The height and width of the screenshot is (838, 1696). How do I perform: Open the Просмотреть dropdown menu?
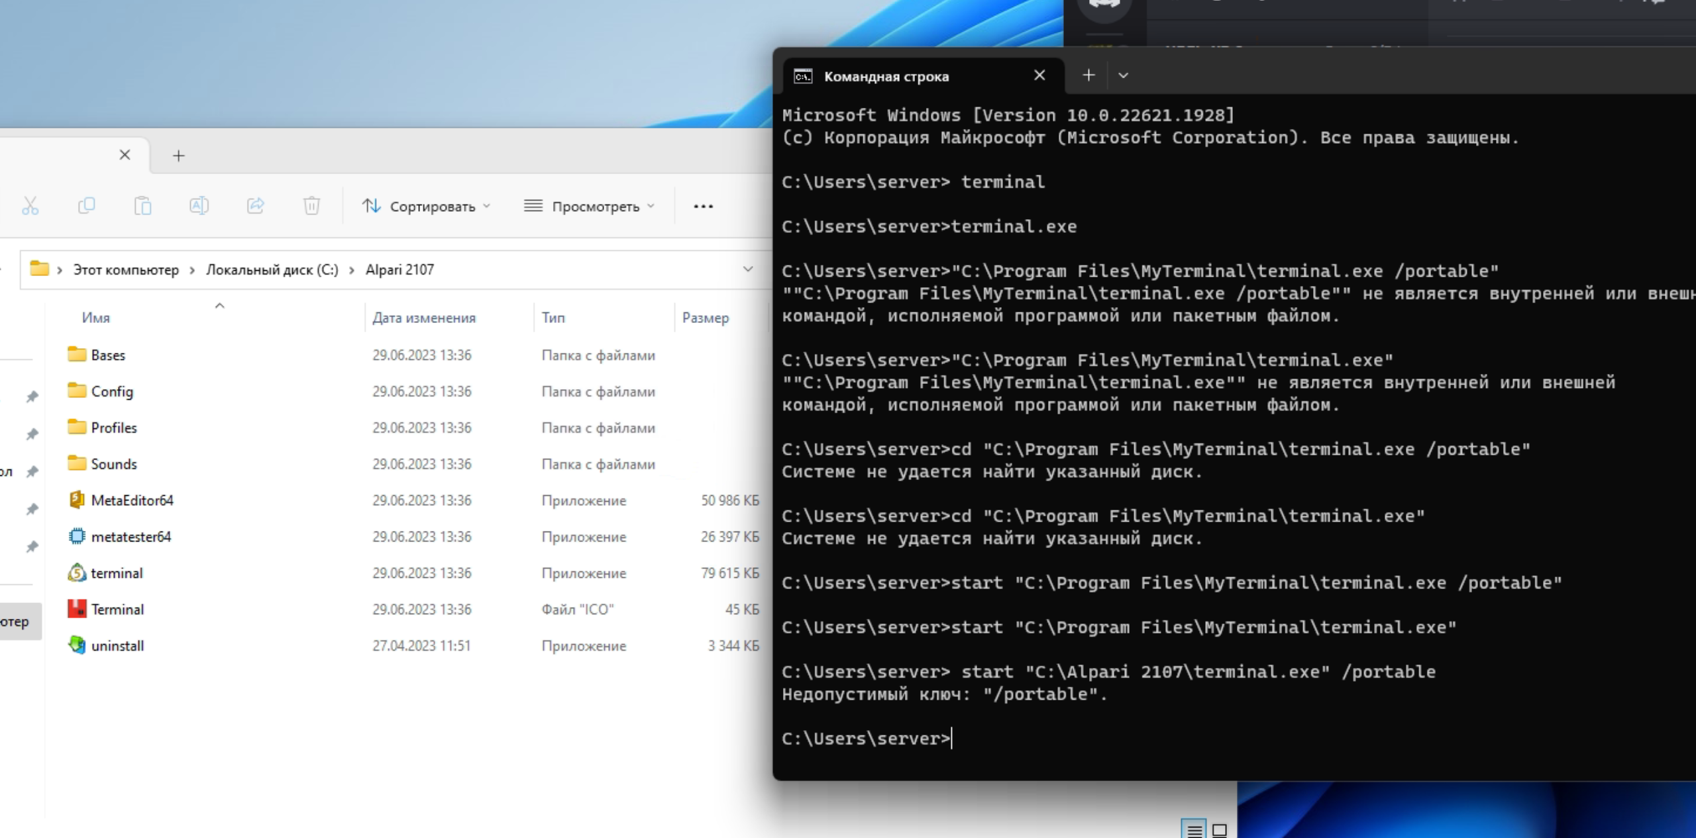click(589, 207)
